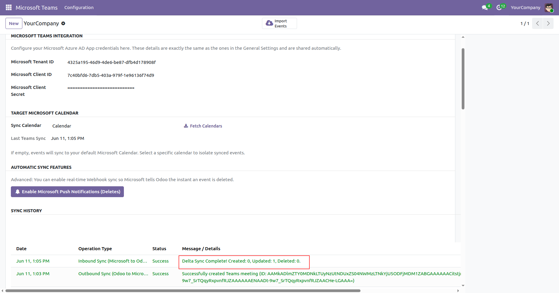
Task: Go to the previous record arrow
Action: (x=538, y=24)
